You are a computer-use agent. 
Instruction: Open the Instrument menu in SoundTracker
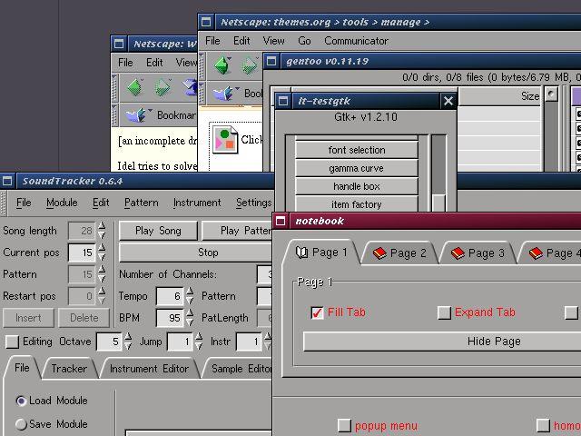197,203
